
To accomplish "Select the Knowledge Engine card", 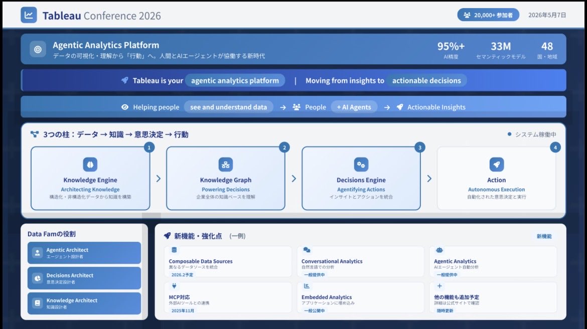I will 90,178.
